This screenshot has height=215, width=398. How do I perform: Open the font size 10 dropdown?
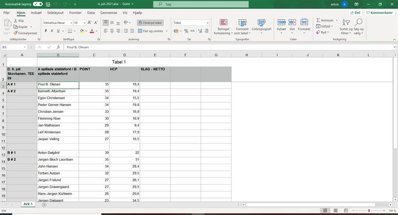pos(84,23)
